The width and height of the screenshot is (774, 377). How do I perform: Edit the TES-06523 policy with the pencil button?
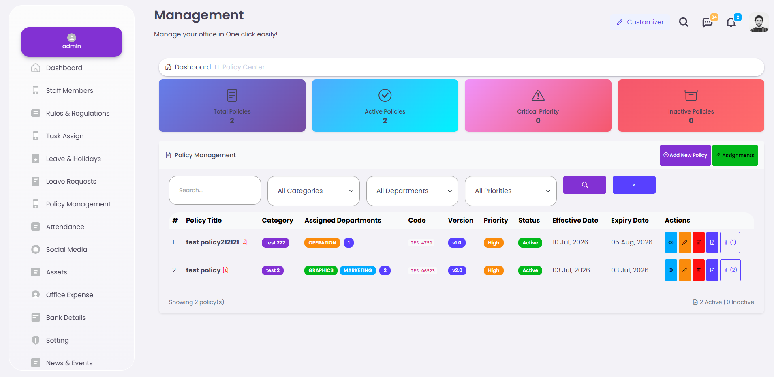pos(685,270)
